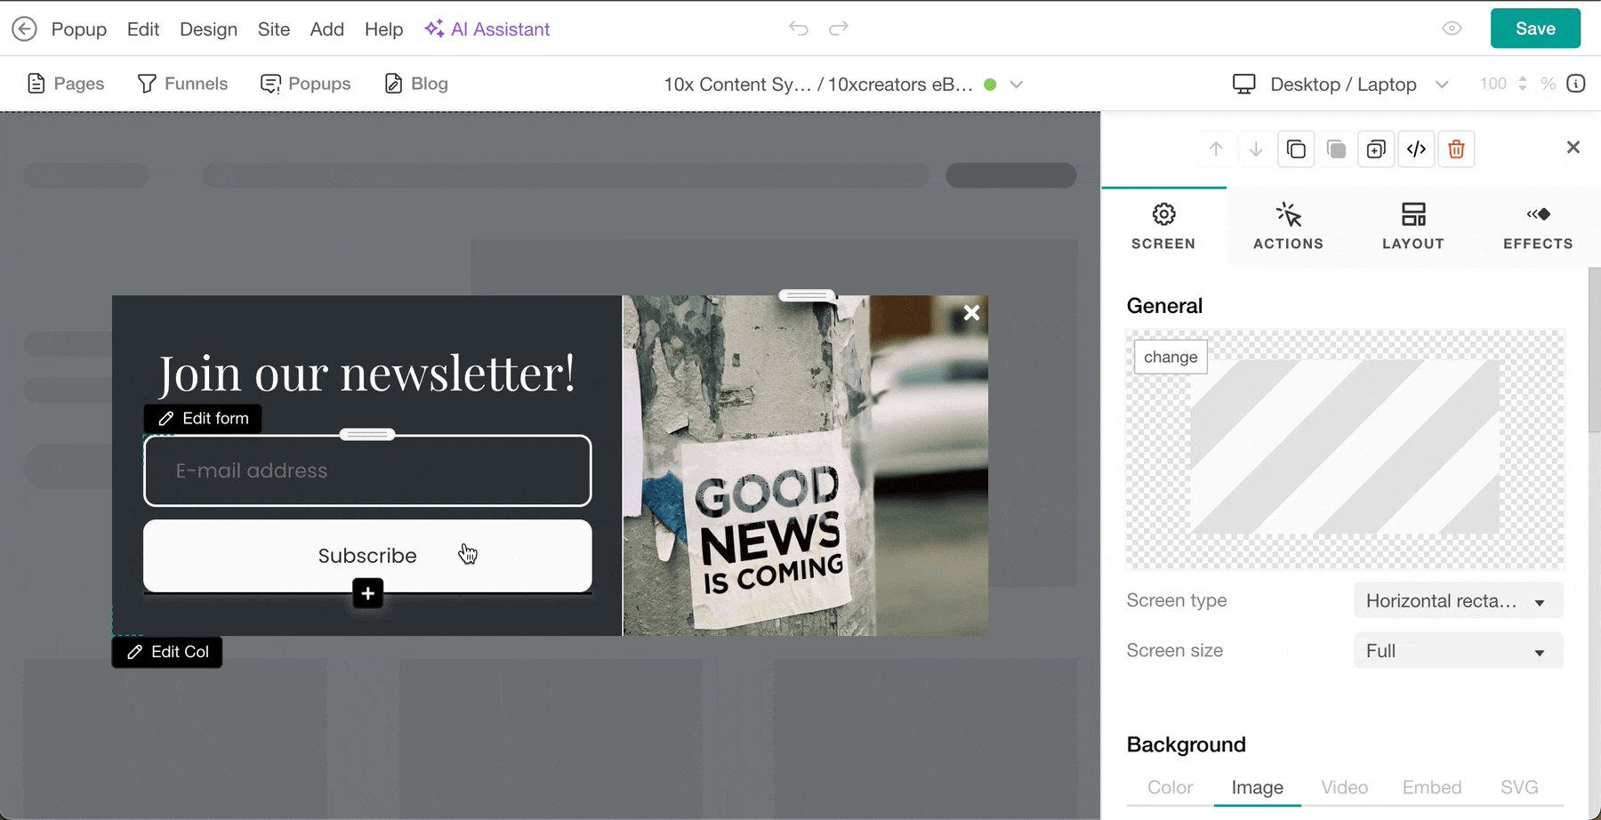Image resolution: width=1601 pixels, height=820 pixels.
Task: Delete element using the trash icon
Action: click(1456, 149)
